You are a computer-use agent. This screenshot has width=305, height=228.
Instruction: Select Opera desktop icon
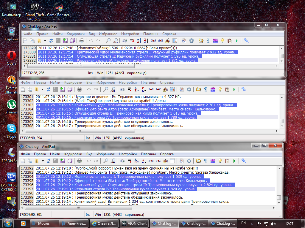(12, 58)
